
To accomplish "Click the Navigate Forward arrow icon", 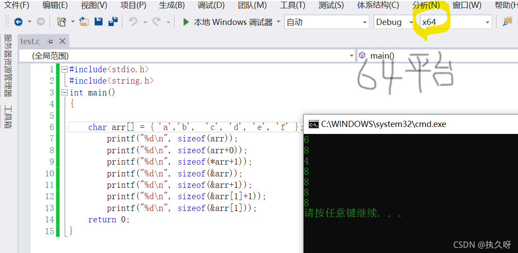I will (x=40, y=22).
